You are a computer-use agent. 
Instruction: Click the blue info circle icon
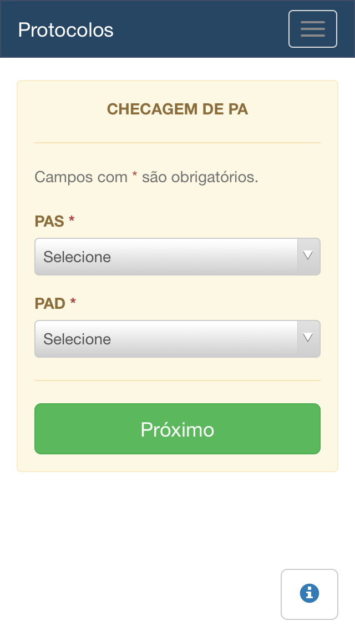pyautogui.click(x=309, y=594)
